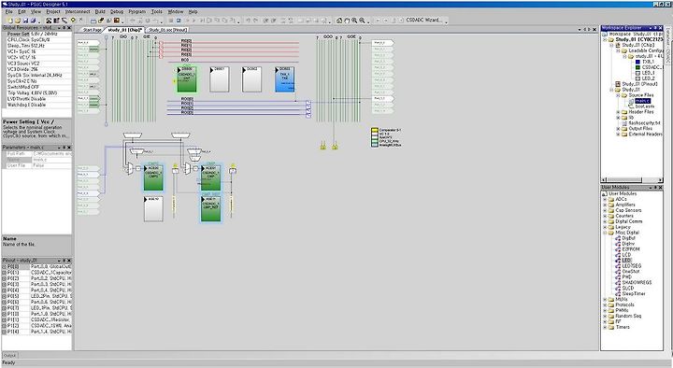This screenshot has width=673, height=368.
Task: Expand Amplifiers user module folder
Action: coord(605,205)
